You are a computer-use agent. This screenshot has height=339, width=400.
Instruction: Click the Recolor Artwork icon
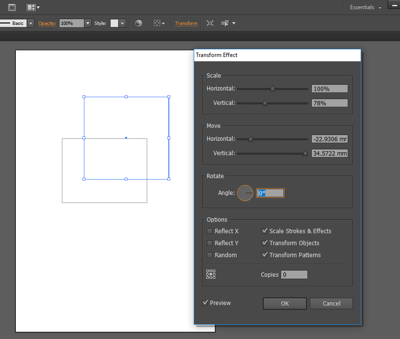pos(138,23)
